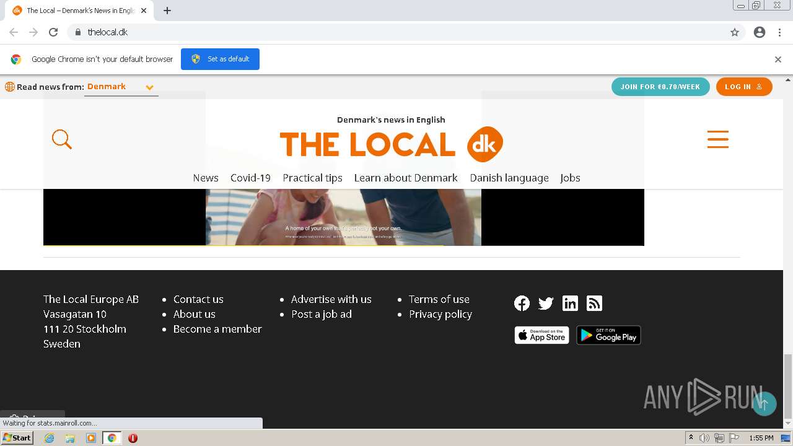This screenshot has width=793, height=446.
Task: Click Become a member link
Action: 217,329
